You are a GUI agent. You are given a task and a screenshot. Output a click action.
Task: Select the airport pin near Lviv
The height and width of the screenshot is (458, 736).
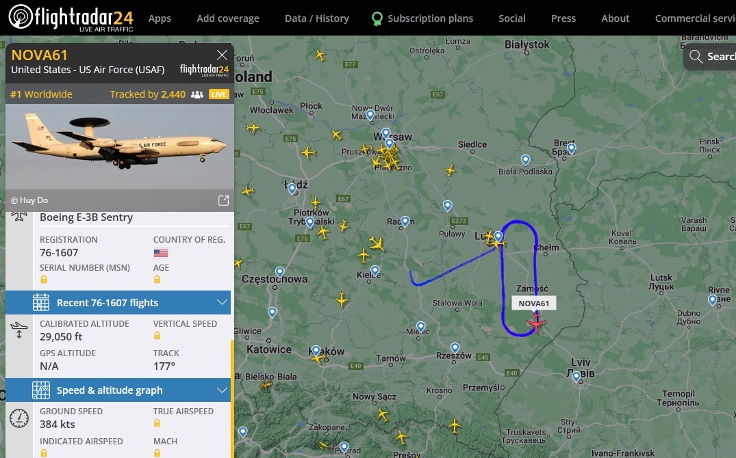[x=576, y=377]
